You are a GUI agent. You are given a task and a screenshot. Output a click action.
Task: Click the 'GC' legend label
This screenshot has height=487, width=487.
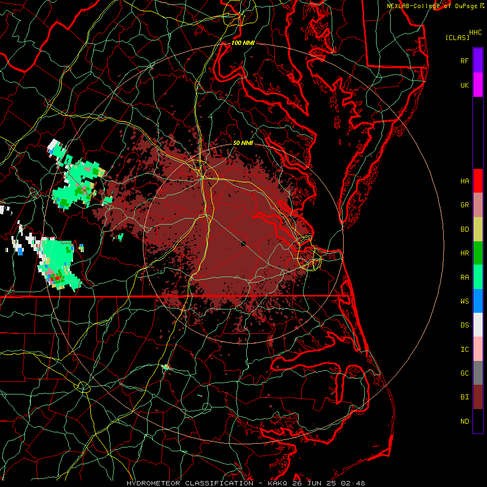point(464,373)
